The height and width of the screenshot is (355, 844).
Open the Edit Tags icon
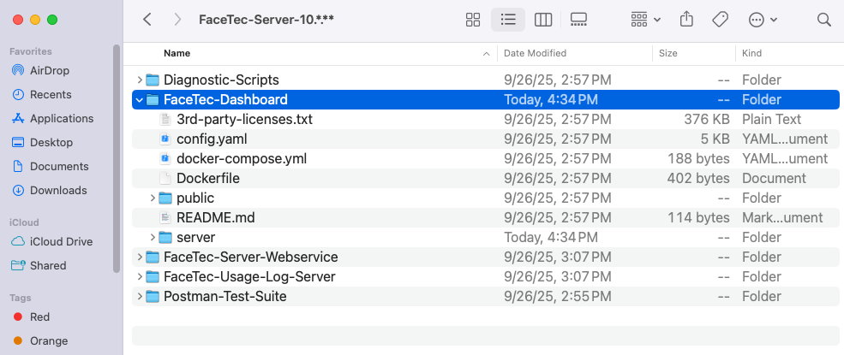[x=721, y=20]
